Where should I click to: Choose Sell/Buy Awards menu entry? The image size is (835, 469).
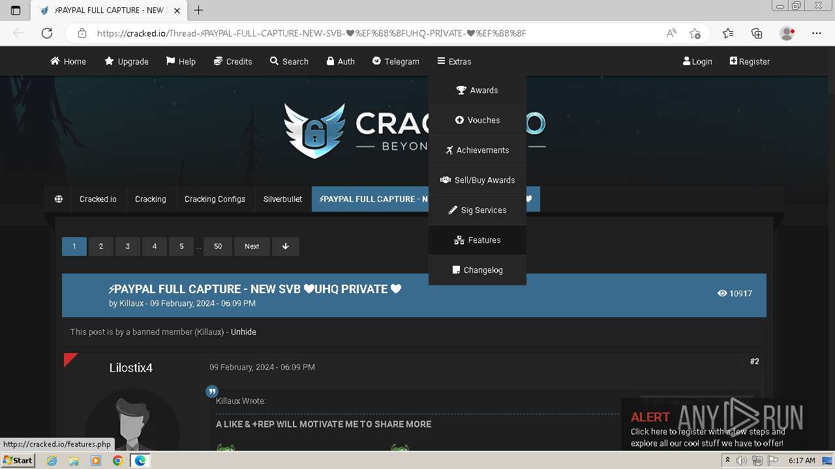(x=478, y=180)
